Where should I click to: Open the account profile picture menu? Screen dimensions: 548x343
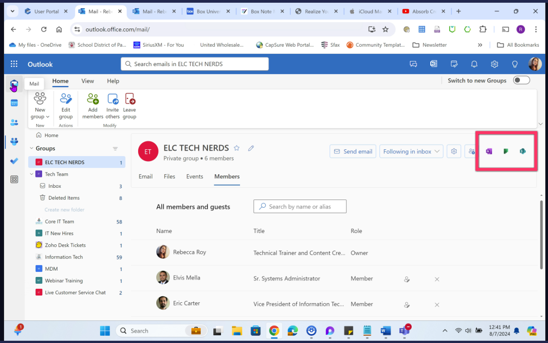tap(535, 64)
